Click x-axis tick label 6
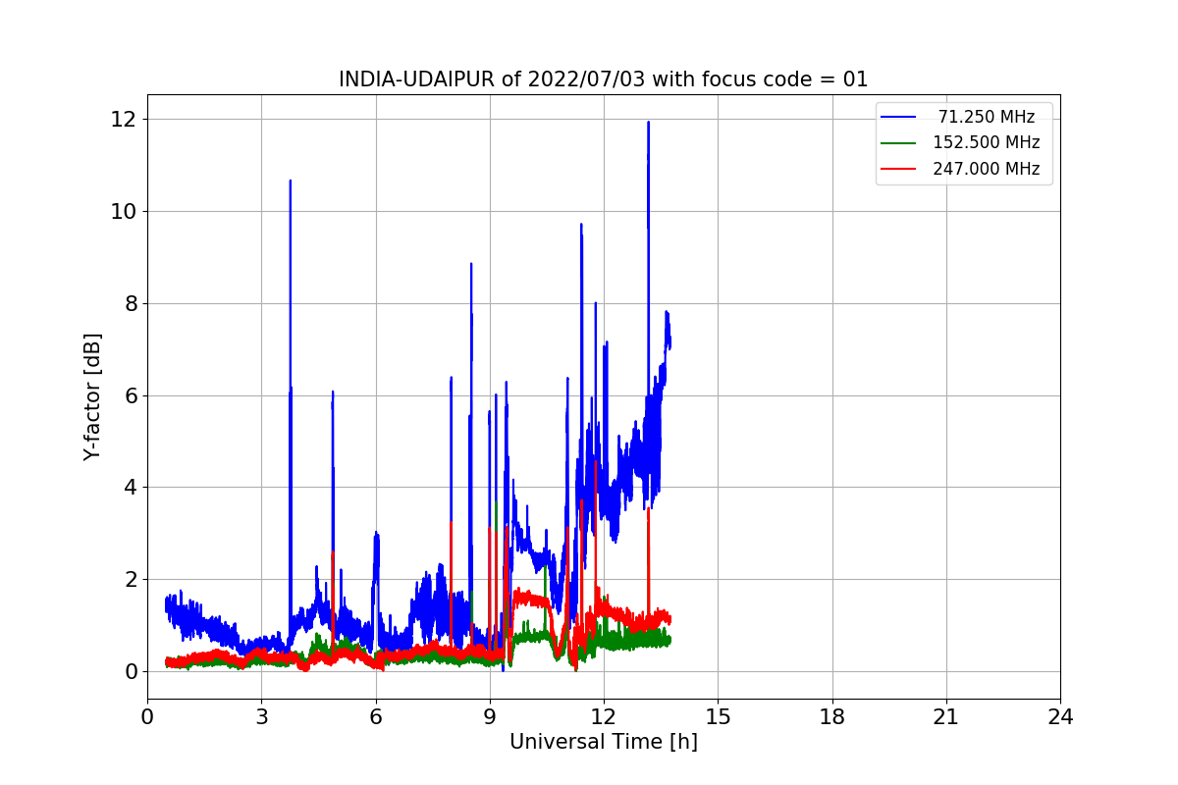The width and height of the screenshot is (1178, 785). [x=375, y=716]
